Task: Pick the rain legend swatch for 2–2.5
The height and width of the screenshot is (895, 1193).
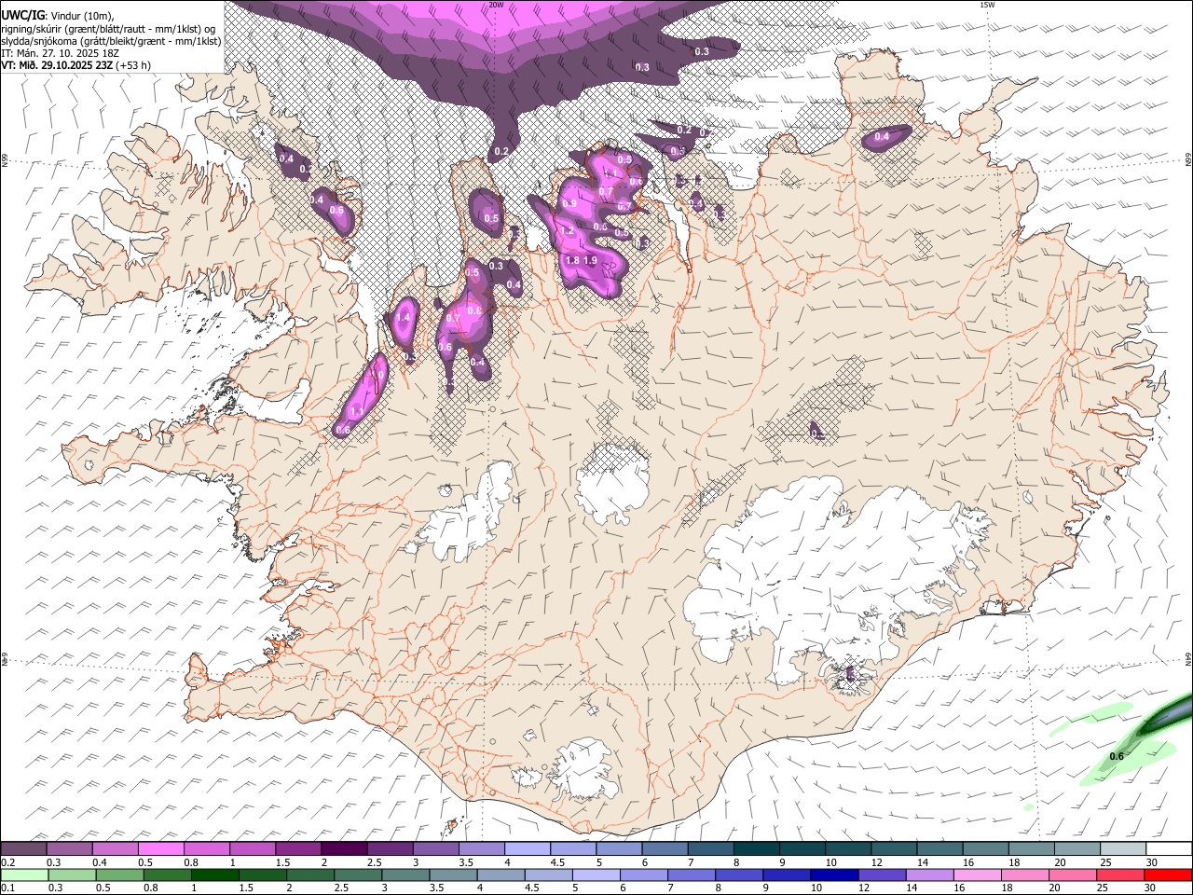Action: (310, 874)
